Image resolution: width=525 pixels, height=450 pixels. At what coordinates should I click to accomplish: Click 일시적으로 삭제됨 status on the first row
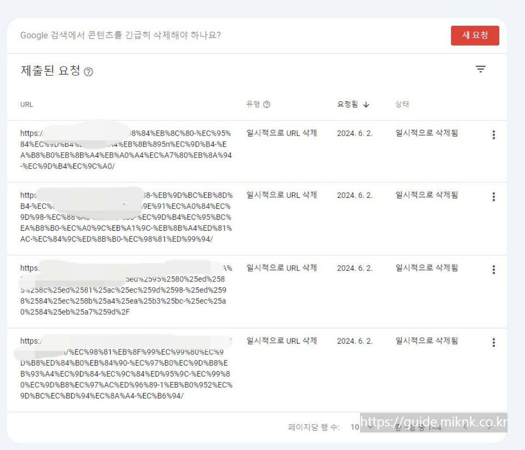pos(427,133)
